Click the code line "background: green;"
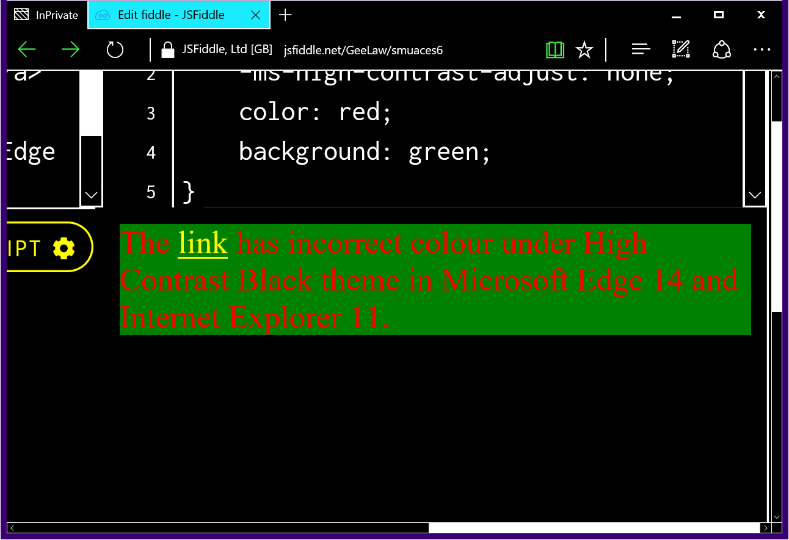 [x=365, y=151]
